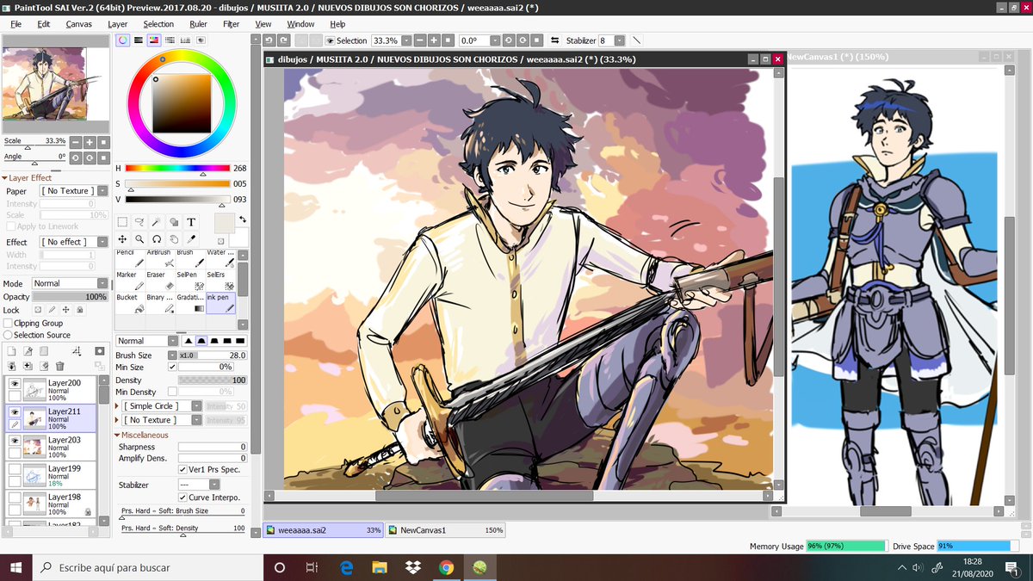Select the Zoom magnifier tool
Viewport: 1033px width, 581px height.
(x=139, y=239)
